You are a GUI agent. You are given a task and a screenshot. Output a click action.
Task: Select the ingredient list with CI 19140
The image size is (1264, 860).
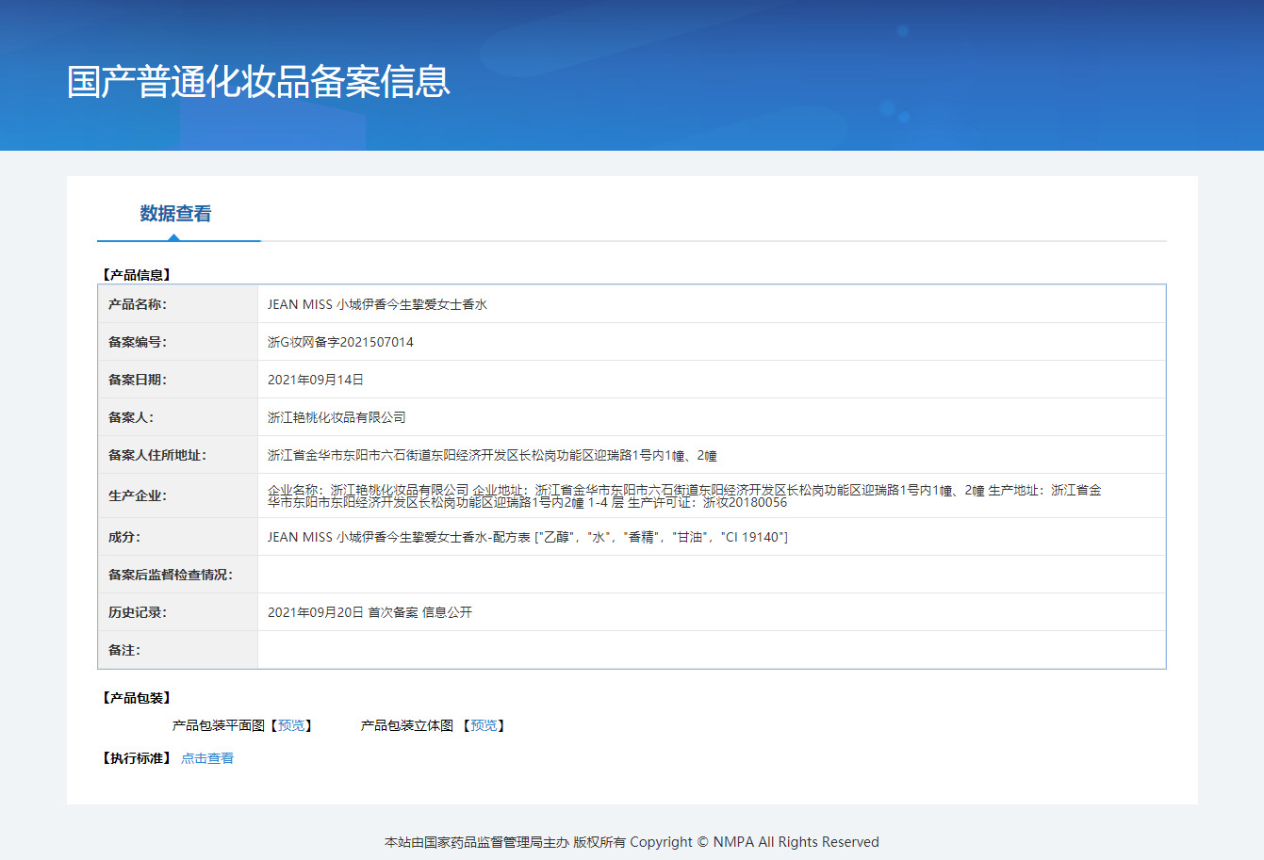coord(528,537)
